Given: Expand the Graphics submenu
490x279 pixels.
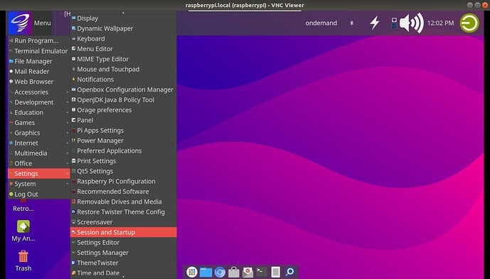Looking at the screenshot, I should [38, 133].
